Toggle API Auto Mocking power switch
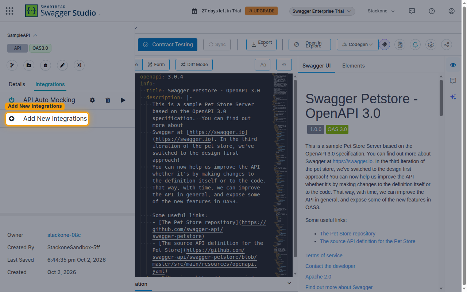 (x=12, y=100)
